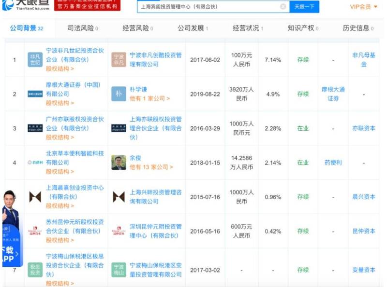Expand 股权结构 for 上海晨熹创业投资中心
This screenshot has width=387, height=287.
coord(60,206)
